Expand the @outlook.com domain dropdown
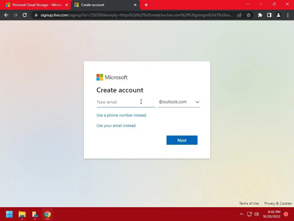Viewport: 294px width, 221px height. coord(179,102)
